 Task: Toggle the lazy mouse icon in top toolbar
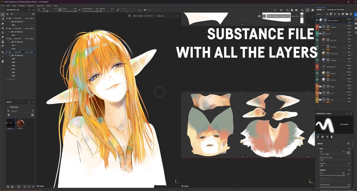click(x=118, y=10)
